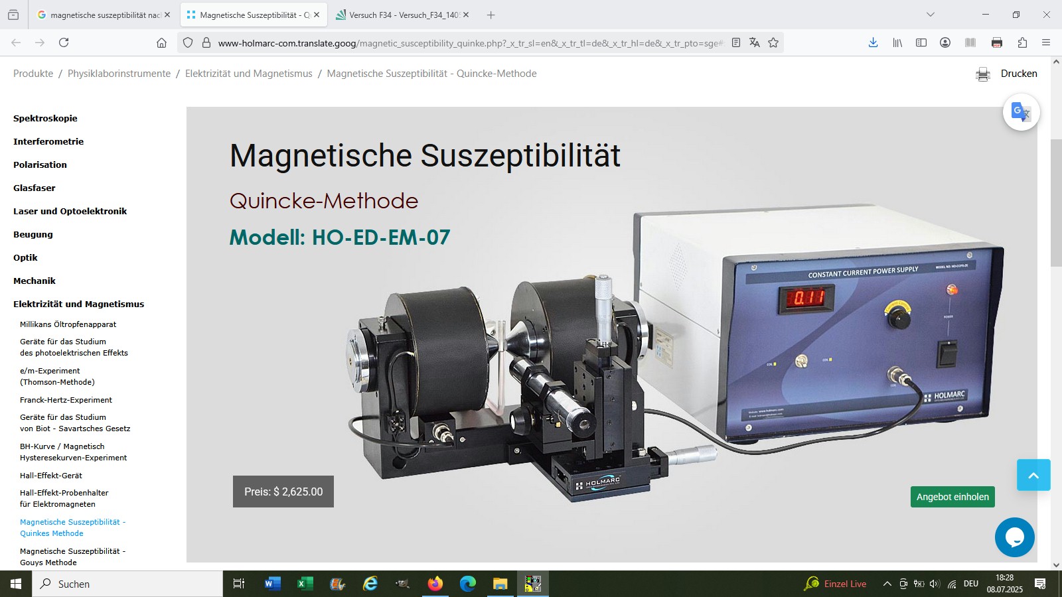Click the Firefox View icon by the tabs
The image size is (1062, 597).
click(x=13, y=15)
